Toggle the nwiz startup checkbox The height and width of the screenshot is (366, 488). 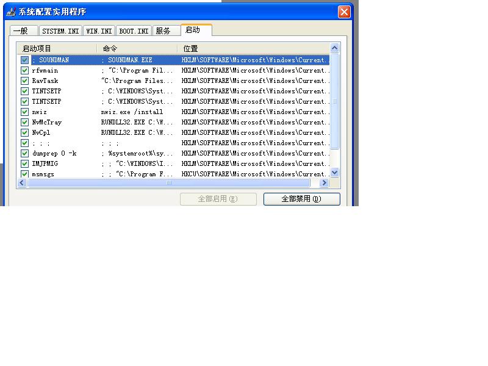pos(24,112)
